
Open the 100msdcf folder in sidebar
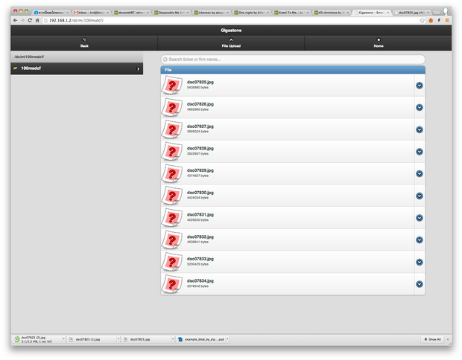point(77,68)
